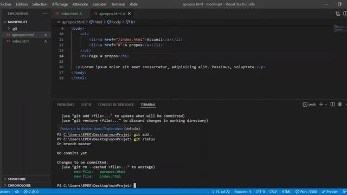This screenshot has width=347, height=195.
Task: Click the compare changes icon in editor toolbar
Action: click(x=337, y=14)
